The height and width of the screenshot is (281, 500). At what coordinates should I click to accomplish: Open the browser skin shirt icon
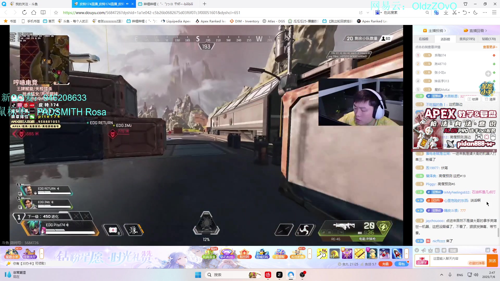465,4
